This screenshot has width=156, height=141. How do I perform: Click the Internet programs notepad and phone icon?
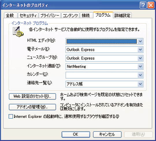coord(18,32)
